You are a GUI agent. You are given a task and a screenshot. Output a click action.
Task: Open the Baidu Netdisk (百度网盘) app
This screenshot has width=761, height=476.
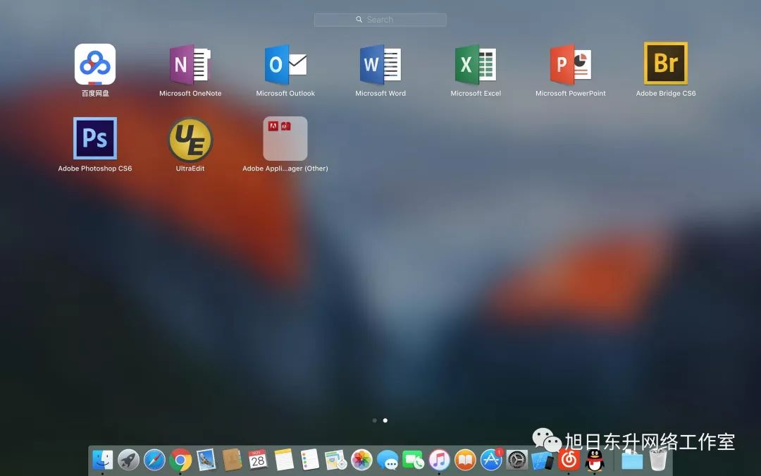[95, 65]
